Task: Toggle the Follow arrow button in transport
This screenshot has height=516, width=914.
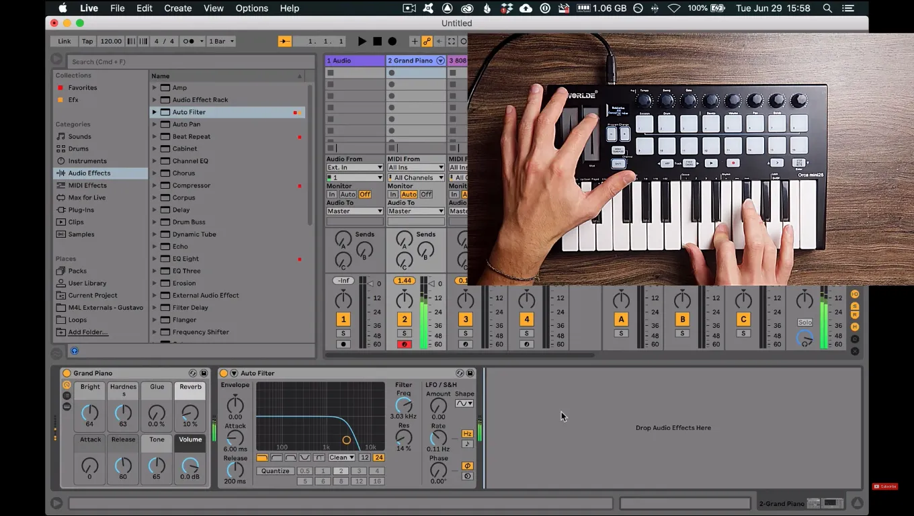Action: tap(285, 41)
